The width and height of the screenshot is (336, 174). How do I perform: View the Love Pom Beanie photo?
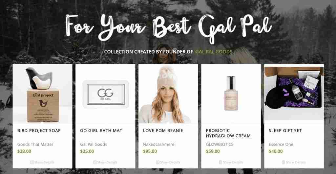click(168, 94)
